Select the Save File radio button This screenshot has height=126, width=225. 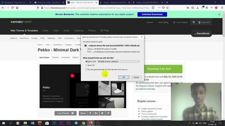click(86, 65)
